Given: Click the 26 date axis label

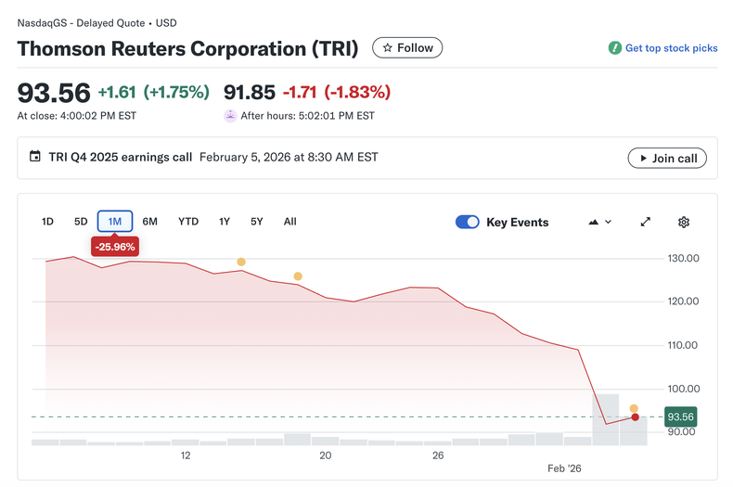Looking at the screenshot, I should point(438,455).
